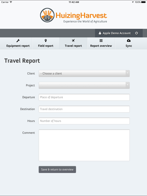Focus the Place of departure field
147x196 pixels.
84,97
